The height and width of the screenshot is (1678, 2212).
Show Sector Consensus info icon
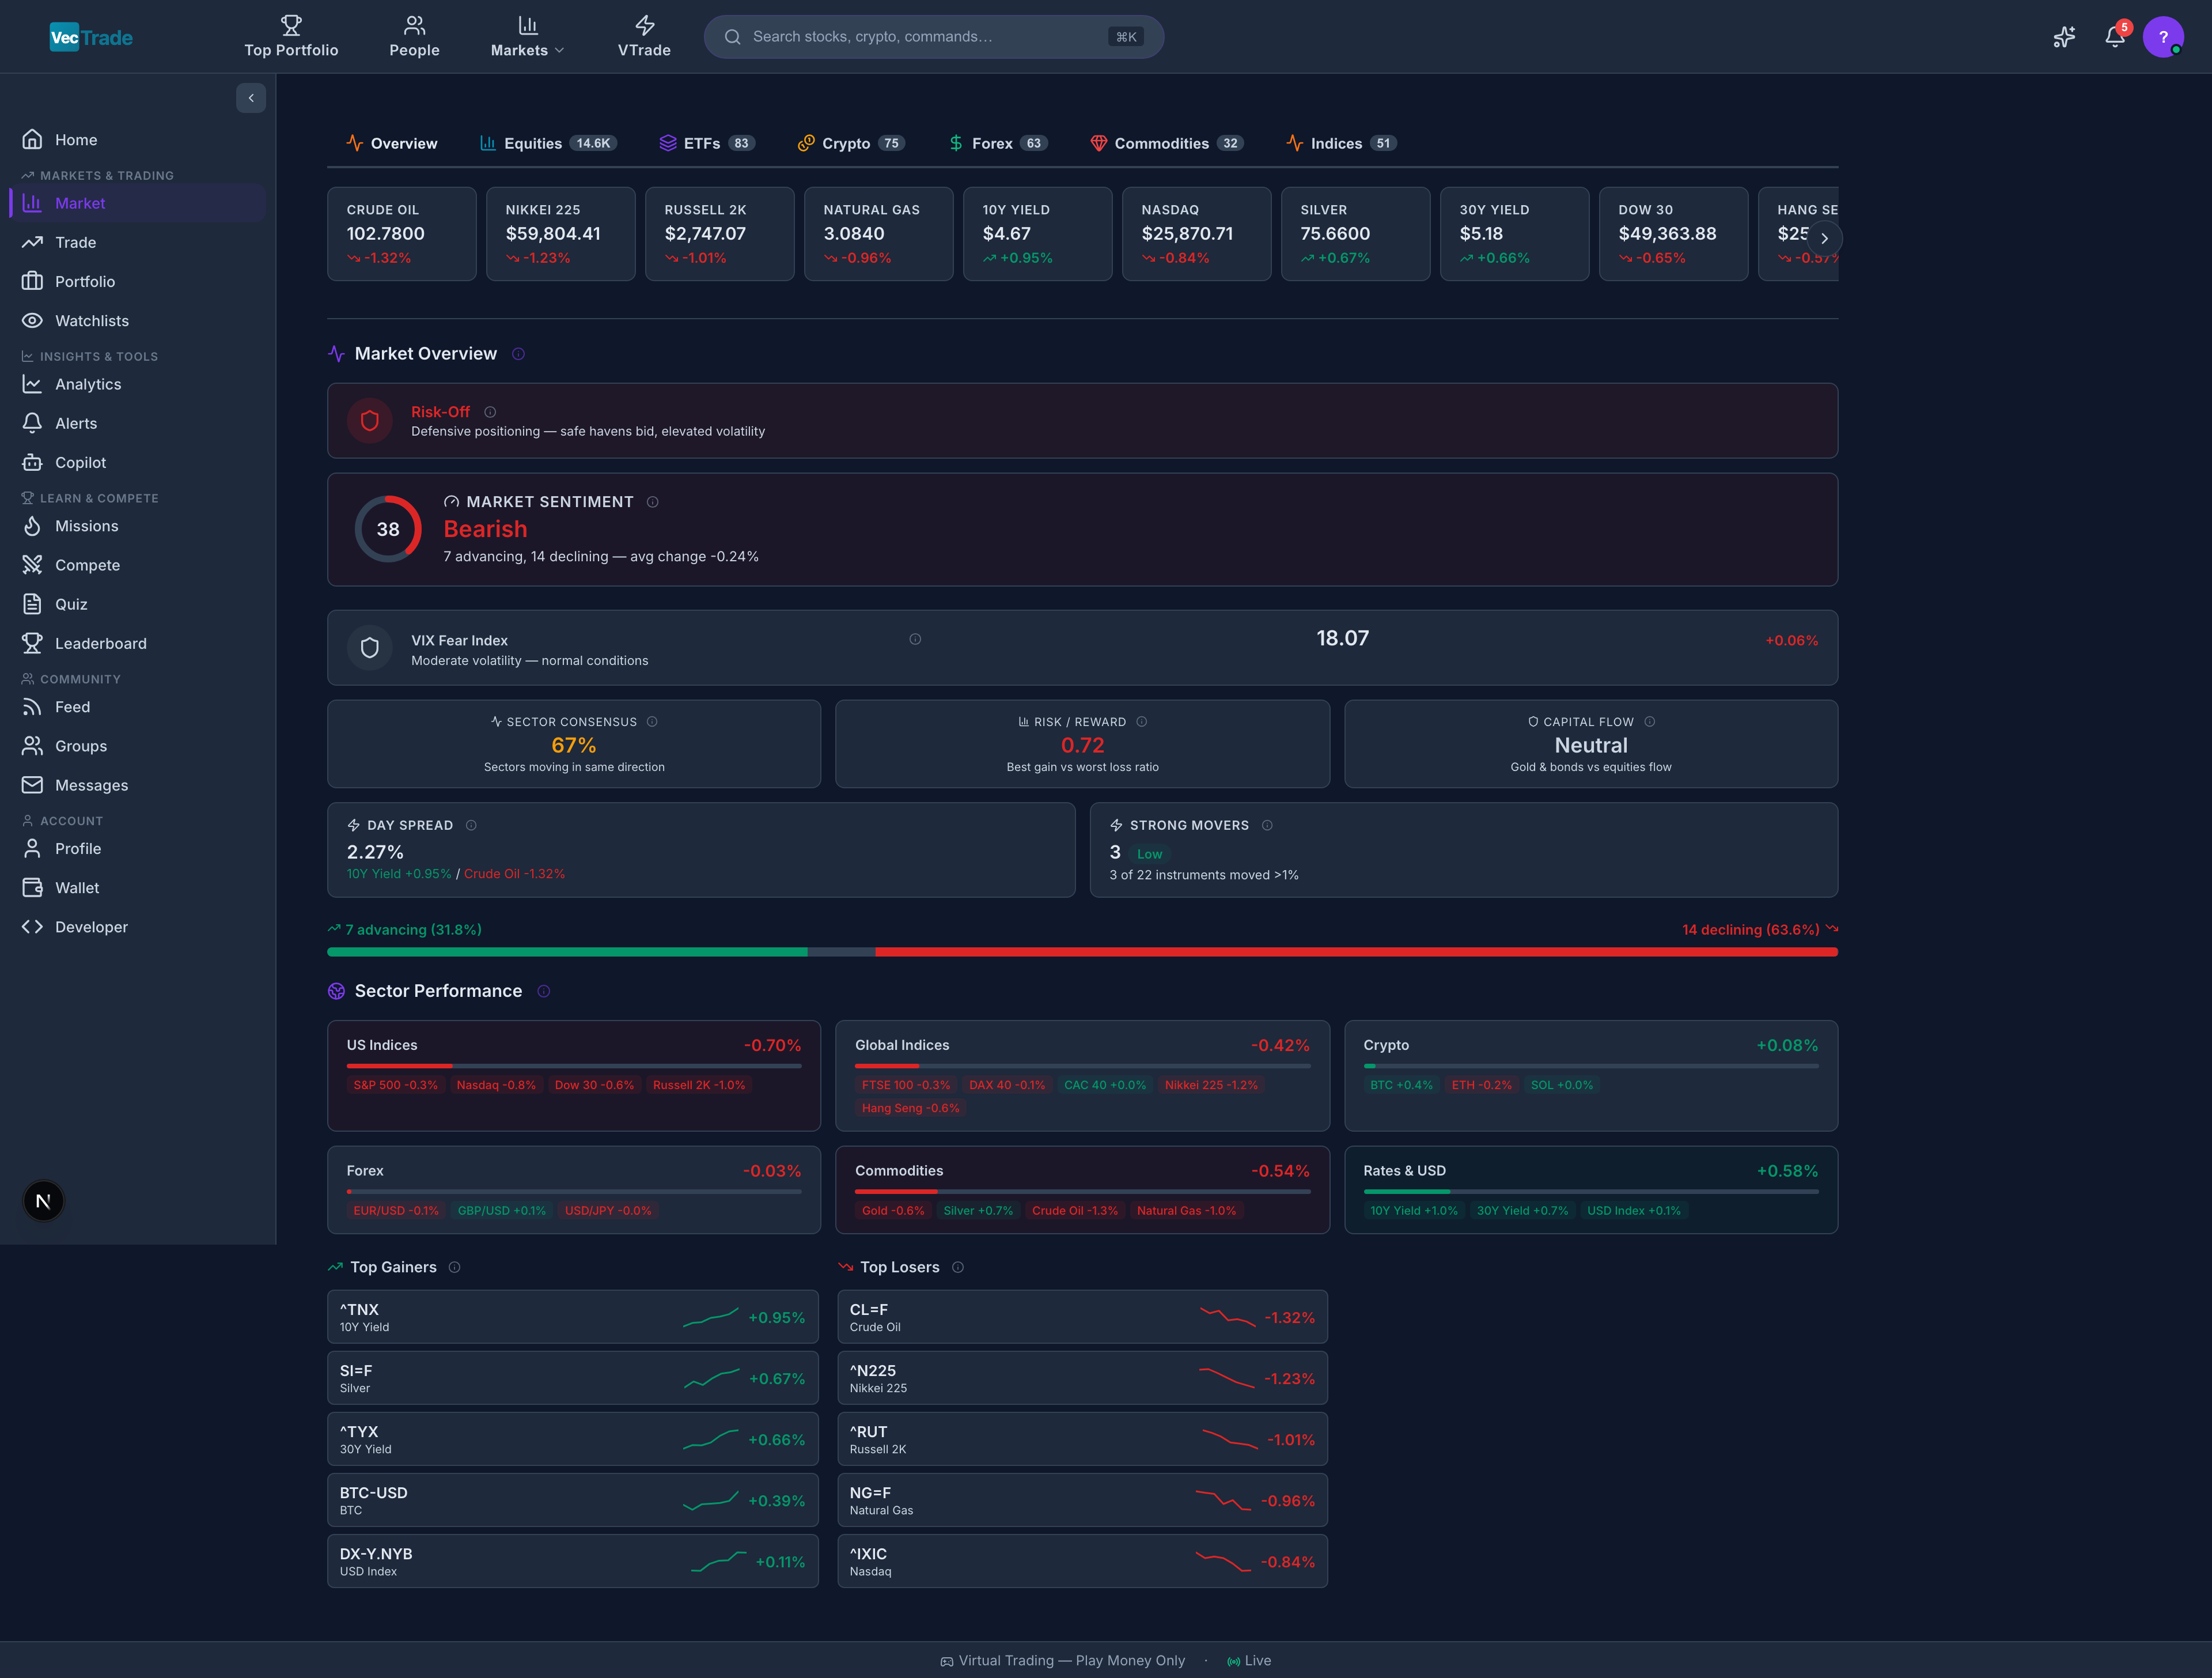[x=652, y=721]
